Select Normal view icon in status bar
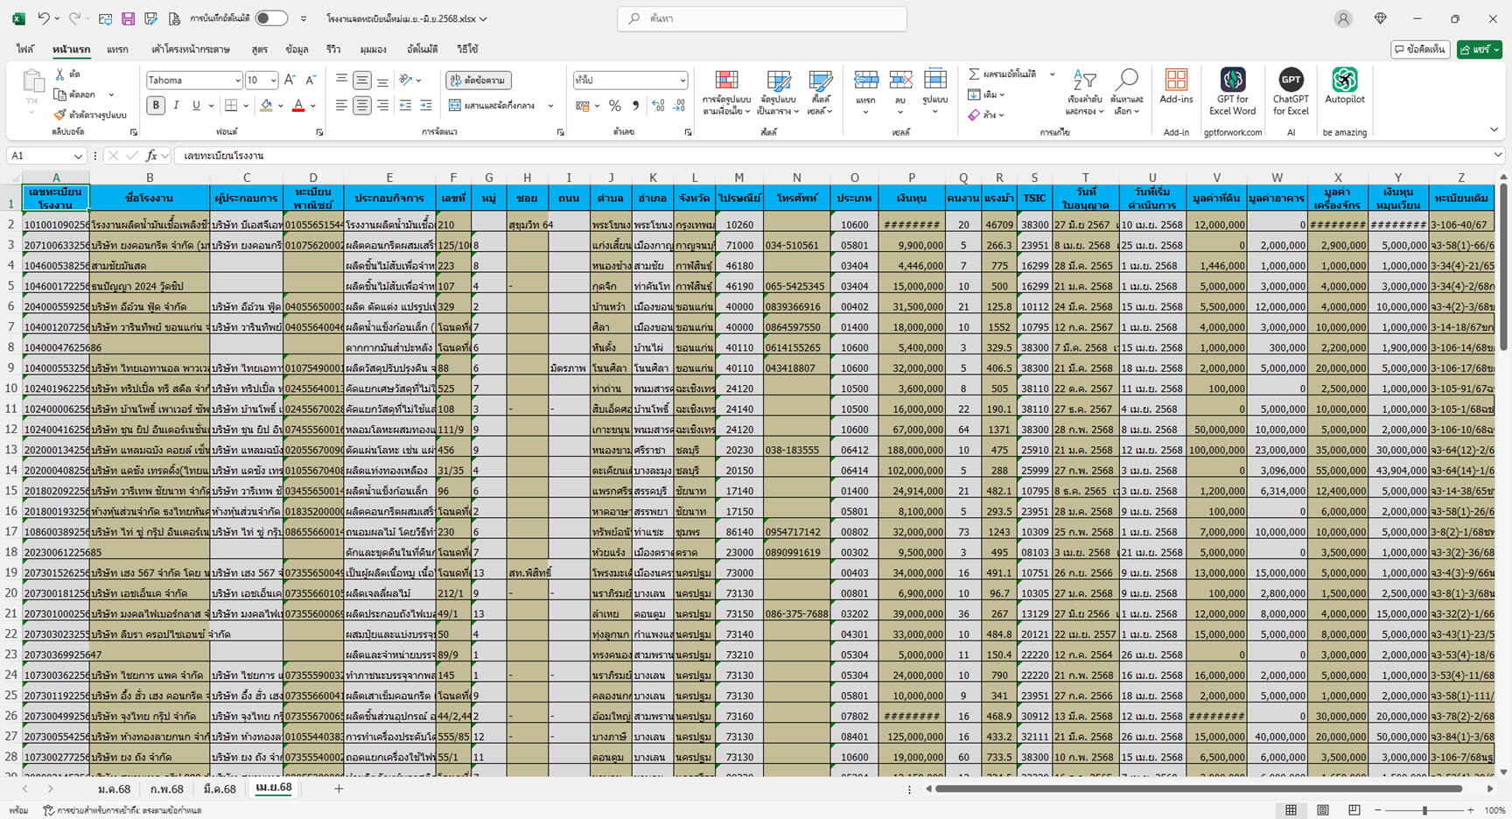 (x=1291, y=810)
